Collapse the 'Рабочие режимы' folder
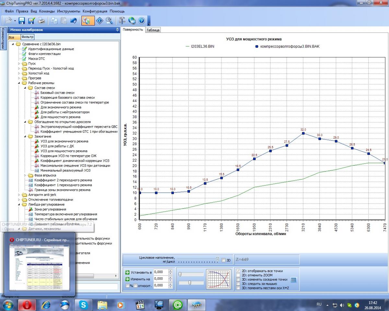Image resolution: width=389 pixels, height=311 pixels. 19,83
